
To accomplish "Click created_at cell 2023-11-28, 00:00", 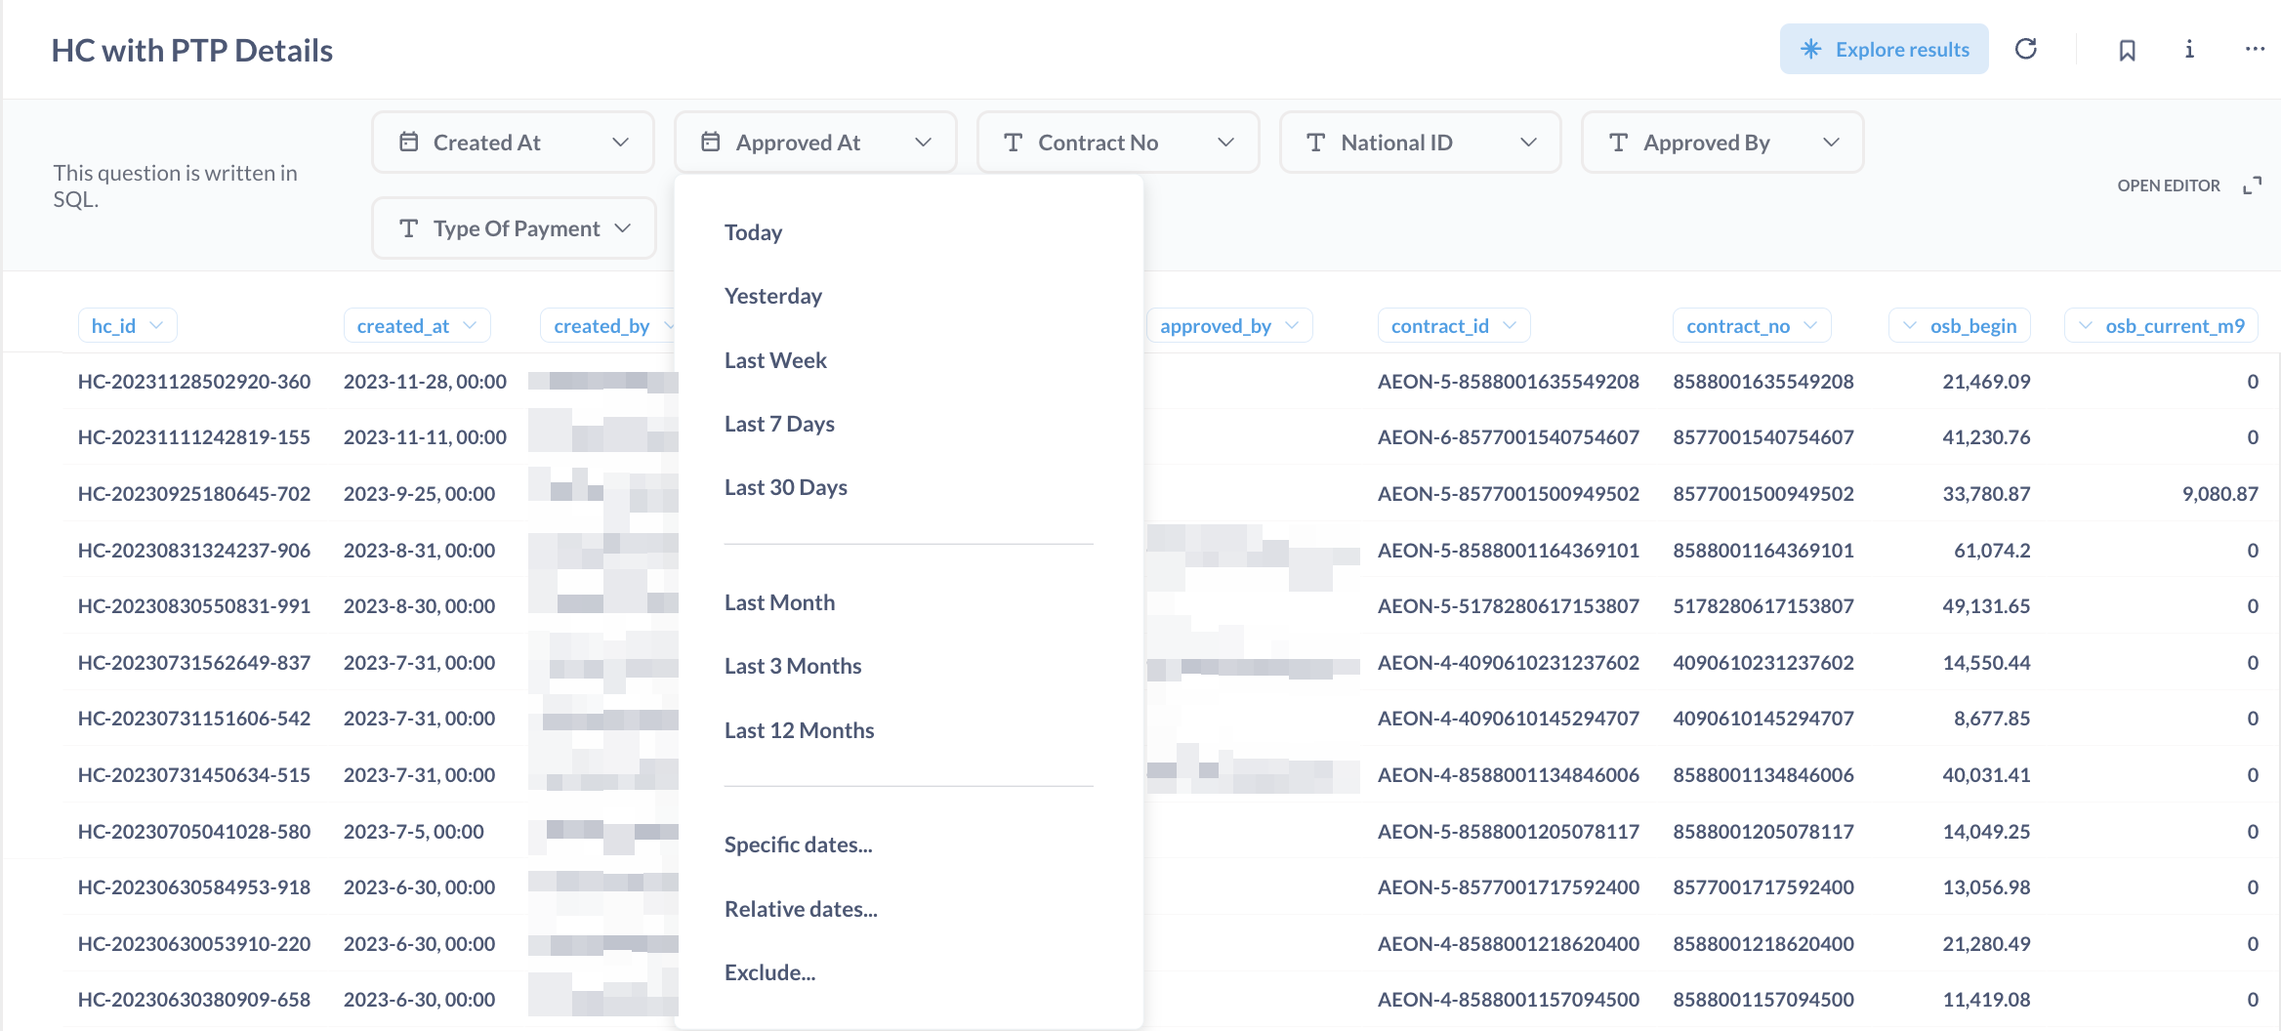I will (425, 382).
